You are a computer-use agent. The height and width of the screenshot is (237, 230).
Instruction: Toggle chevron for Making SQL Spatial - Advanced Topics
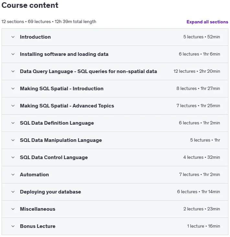click(13, 106)
